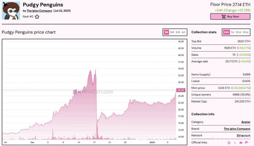Click the Items supply 8,888 value
Screen dimensions: 254x146
coord(246,74)
